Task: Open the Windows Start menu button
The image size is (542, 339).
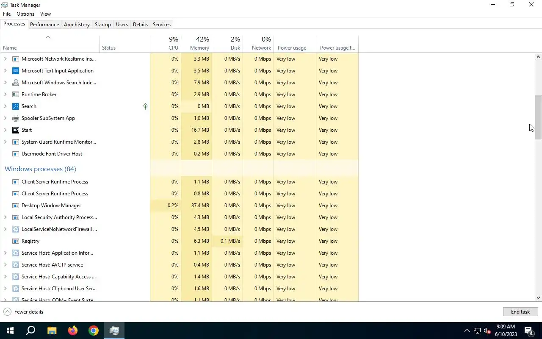Action: click(x=10, y=331)
